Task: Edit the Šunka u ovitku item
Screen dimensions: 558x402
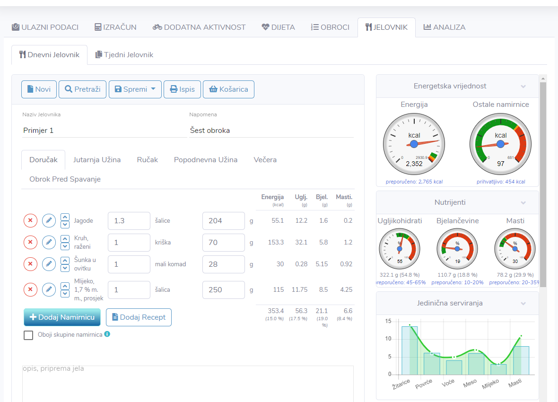Action: (x=49, y=264)
